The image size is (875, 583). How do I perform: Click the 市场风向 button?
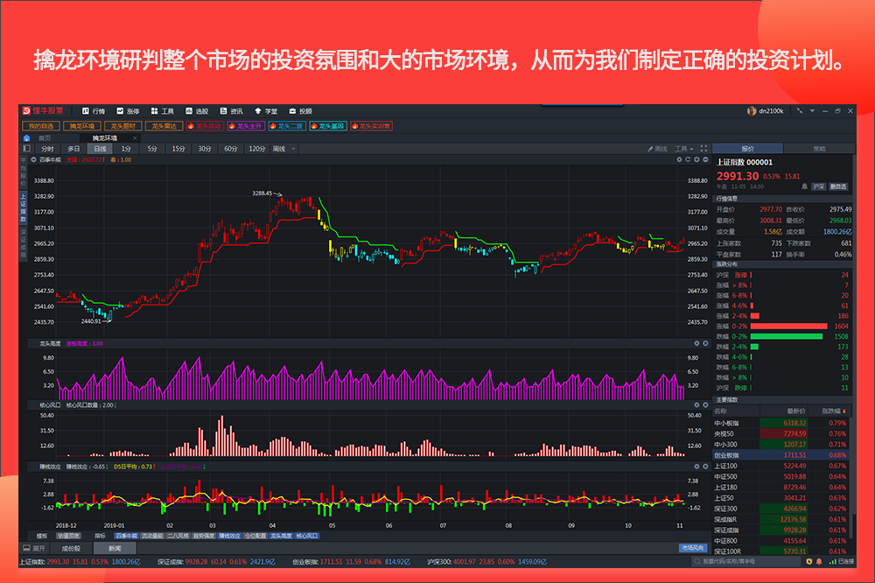[x=692, y=548]
